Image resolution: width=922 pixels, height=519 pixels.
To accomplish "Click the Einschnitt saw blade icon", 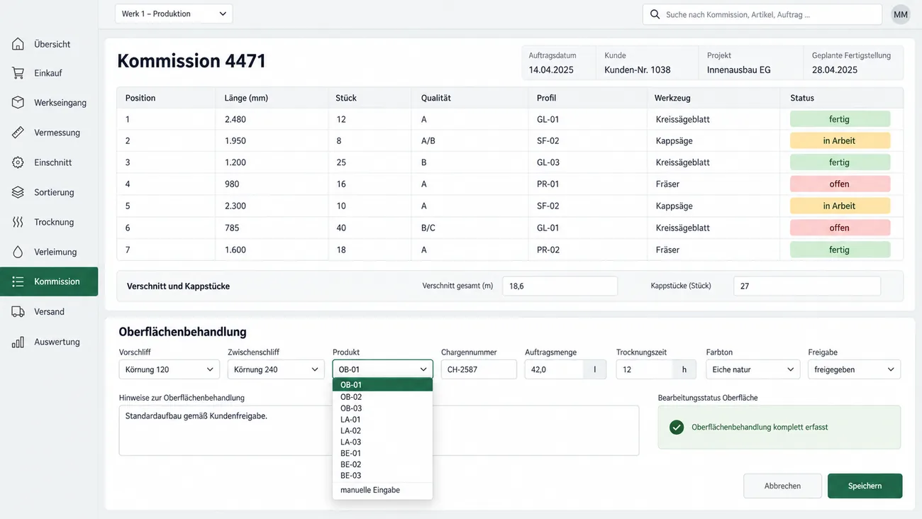I will point(18,162).
